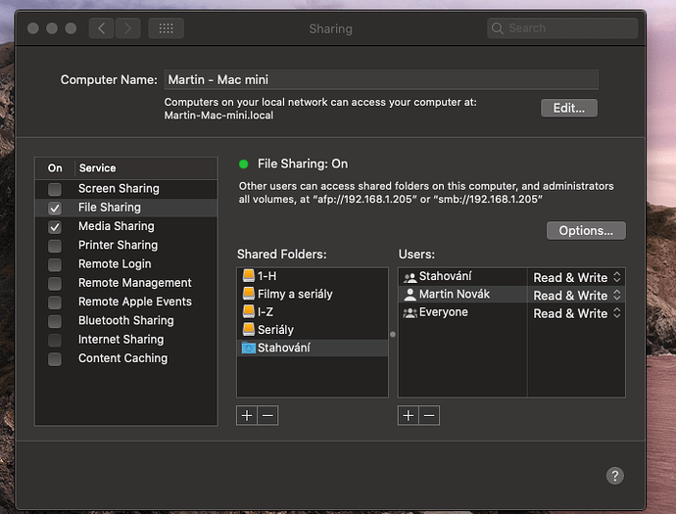Image resolution: width=676 pixels, height=514 pixels.
Task: Select the Filmy a seriály shared folder
Action: (x=313, y=294)
